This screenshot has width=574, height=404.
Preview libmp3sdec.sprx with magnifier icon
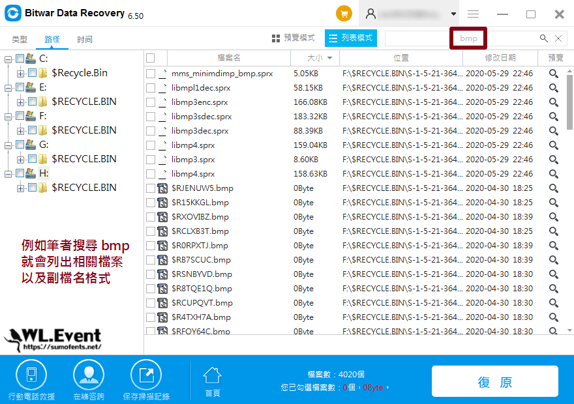(554, 117)
